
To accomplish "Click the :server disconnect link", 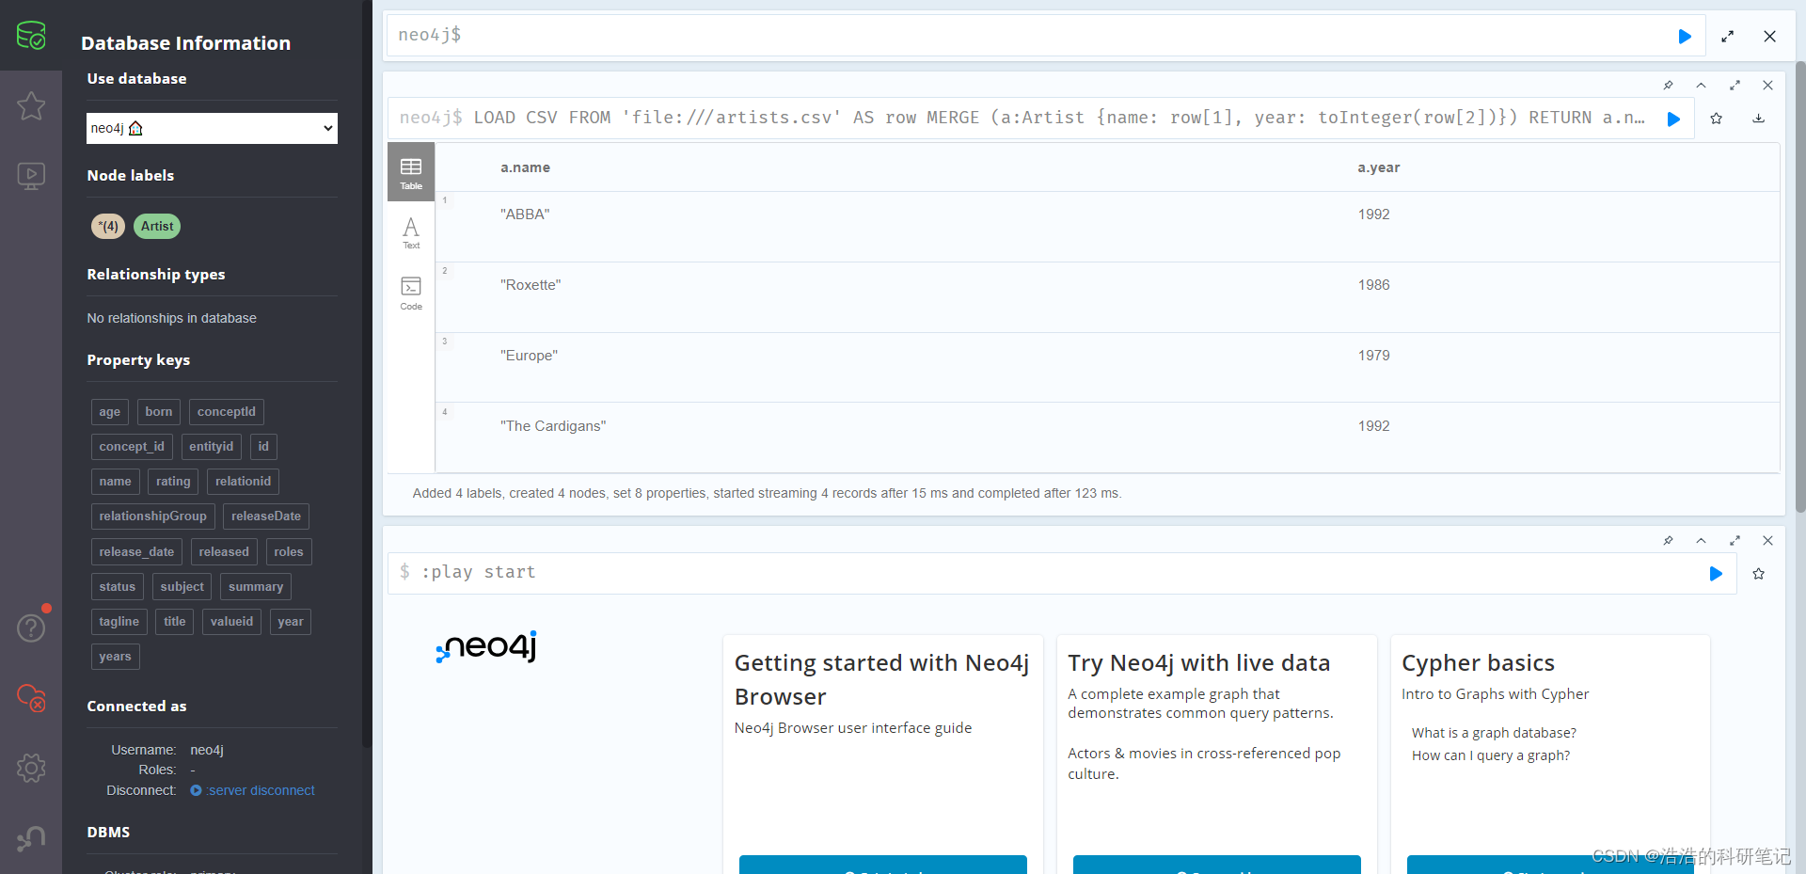I will pos(261,791).
